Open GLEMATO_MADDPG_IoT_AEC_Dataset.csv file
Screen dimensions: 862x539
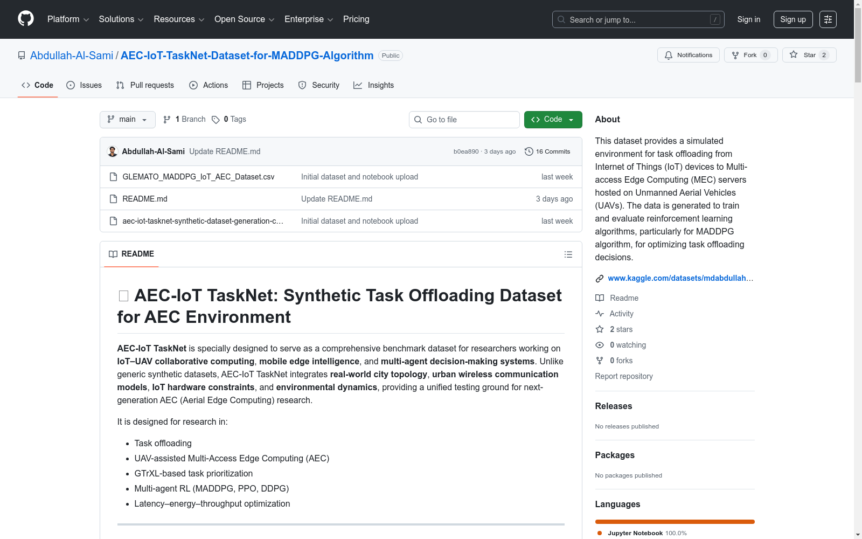(198, 177)
